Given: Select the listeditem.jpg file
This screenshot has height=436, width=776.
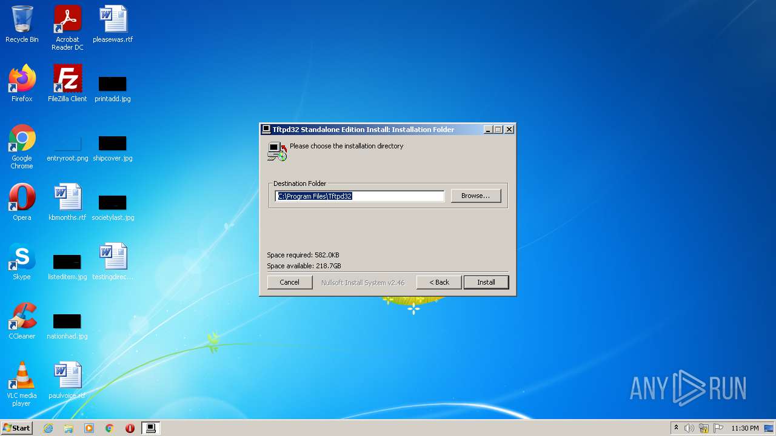Looking at the screenshot, I should 67,267.
